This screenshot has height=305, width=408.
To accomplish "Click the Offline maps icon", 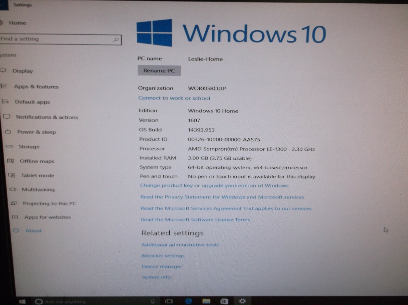I will (x=10, y=161).
